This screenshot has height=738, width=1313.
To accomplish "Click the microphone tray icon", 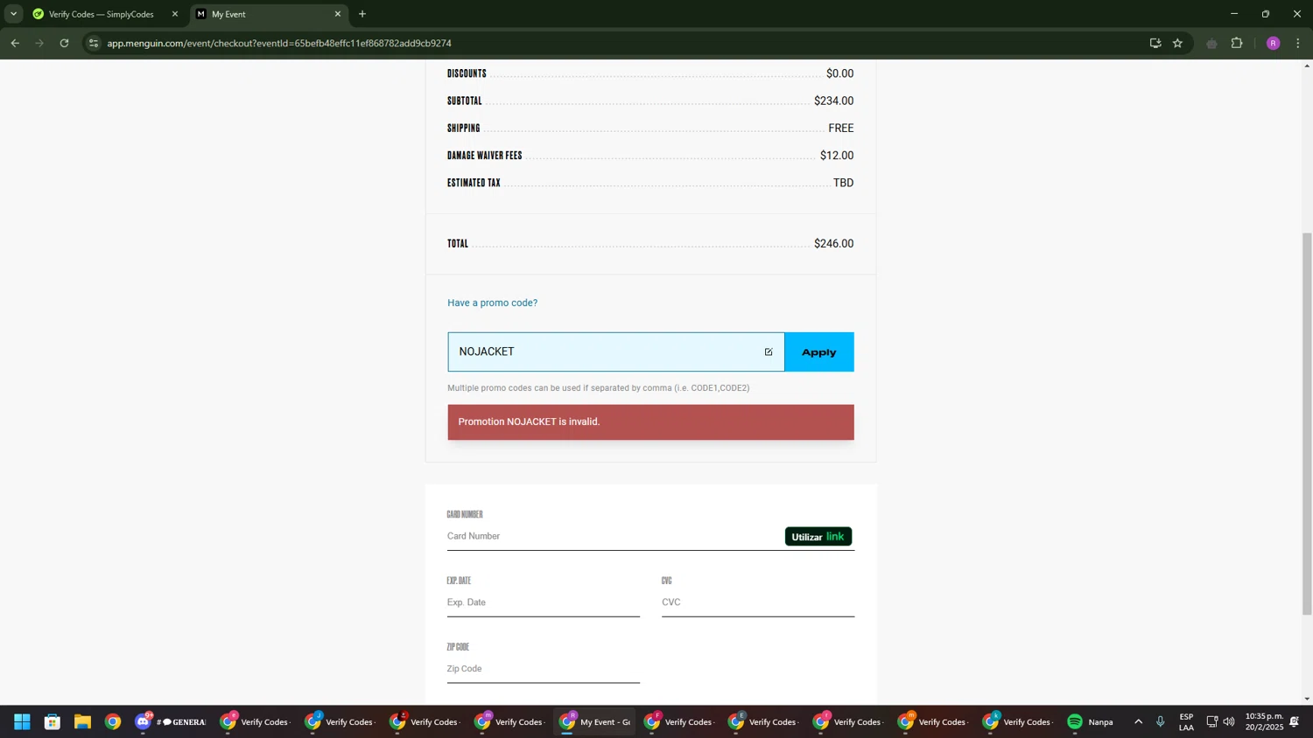I will point(1160,722).
